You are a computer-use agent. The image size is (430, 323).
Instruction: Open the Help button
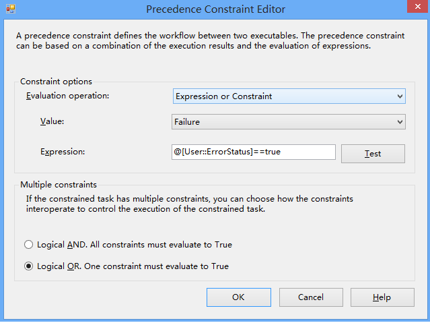[382, 297]
